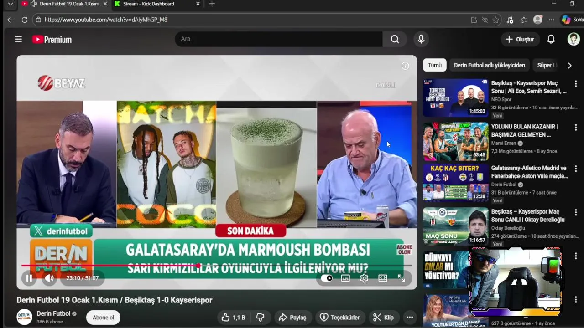Click the Paylaş share button
584x328 pixels.
click(x=292, y=318)
